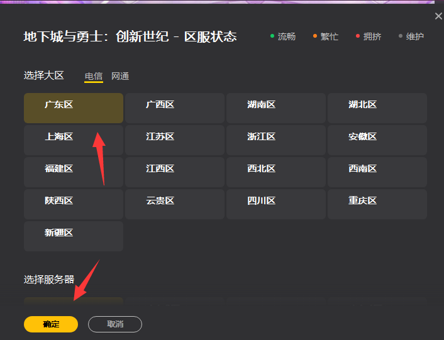Cancel with the 取消 button

(115, 324)
